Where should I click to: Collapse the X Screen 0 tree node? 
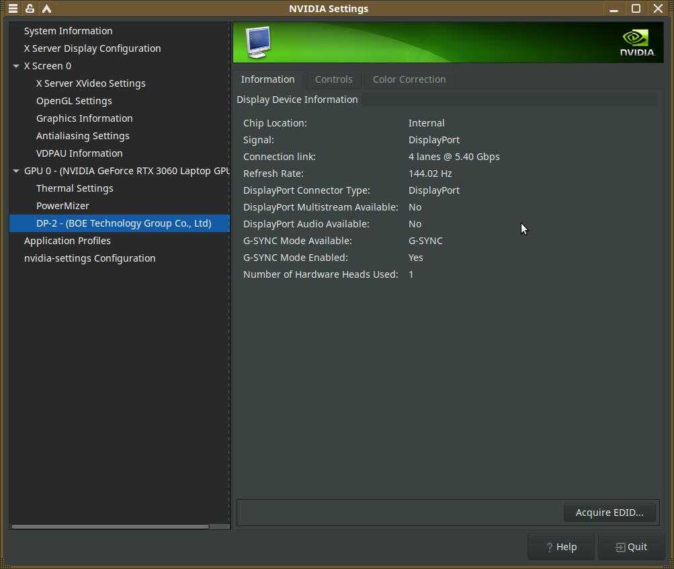point(16,66)
